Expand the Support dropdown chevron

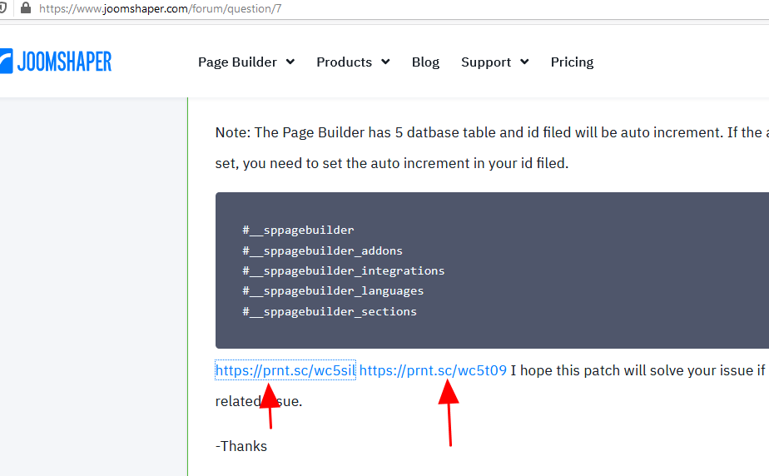pos(524,62)
